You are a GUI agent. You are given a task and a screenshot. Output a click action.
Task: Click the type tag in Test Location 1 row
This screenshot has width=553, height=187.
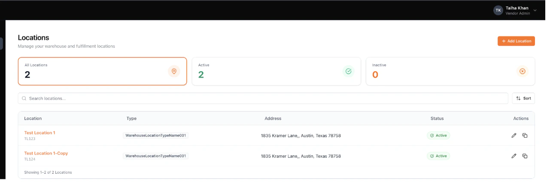(156, 136)
